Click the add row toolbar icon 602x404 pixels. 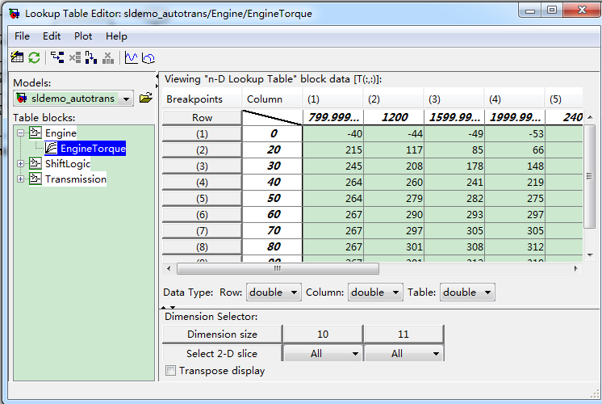[57, 57]
